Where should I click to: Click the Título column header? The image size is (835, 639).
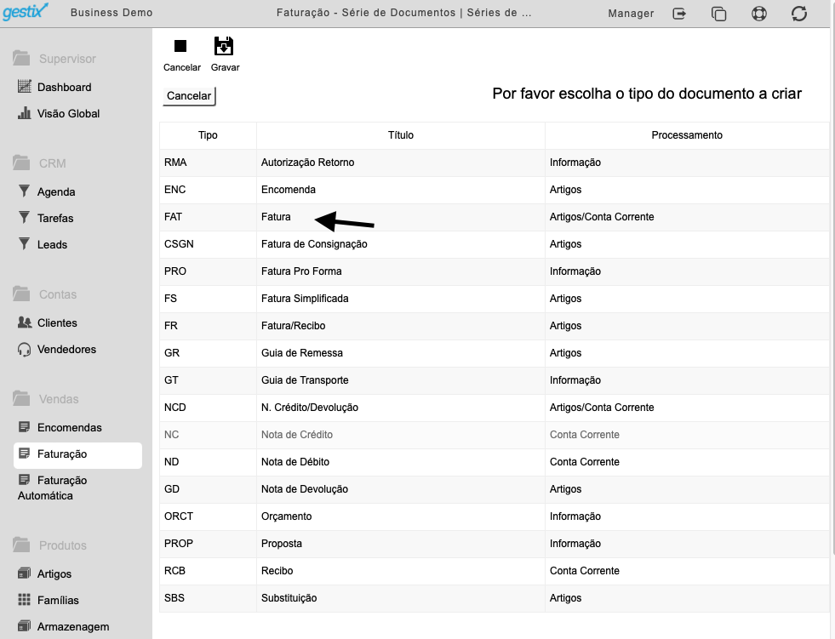pyautogui.click(x=400, y=135)
